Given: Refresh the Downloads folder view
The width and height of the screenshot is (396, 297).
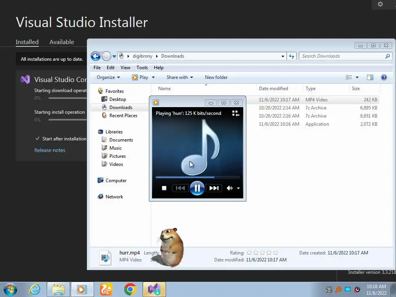Looking at the screenshot, I should pos(292,56).
